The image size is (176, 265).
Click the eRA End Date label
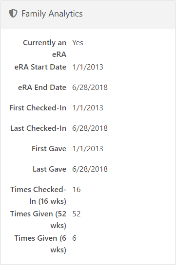coord(42,88)
